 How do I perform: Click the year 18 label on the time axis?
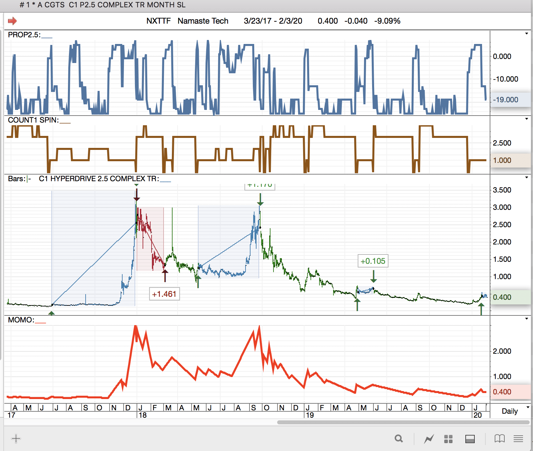pos(143,415)
